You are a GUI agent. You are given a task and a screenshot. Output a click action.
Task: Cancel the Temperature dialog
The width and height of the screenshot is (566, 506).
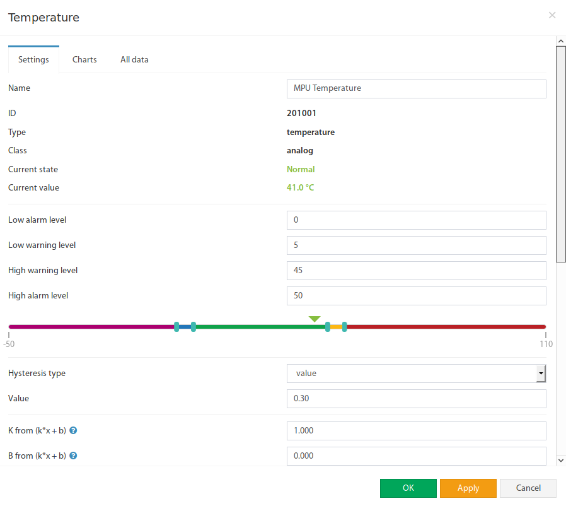coord(528,488)
